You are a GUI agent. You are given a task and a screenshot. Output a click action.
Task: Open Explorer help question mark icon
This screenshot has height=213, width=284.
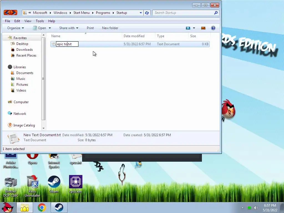(x=213, y=28)
